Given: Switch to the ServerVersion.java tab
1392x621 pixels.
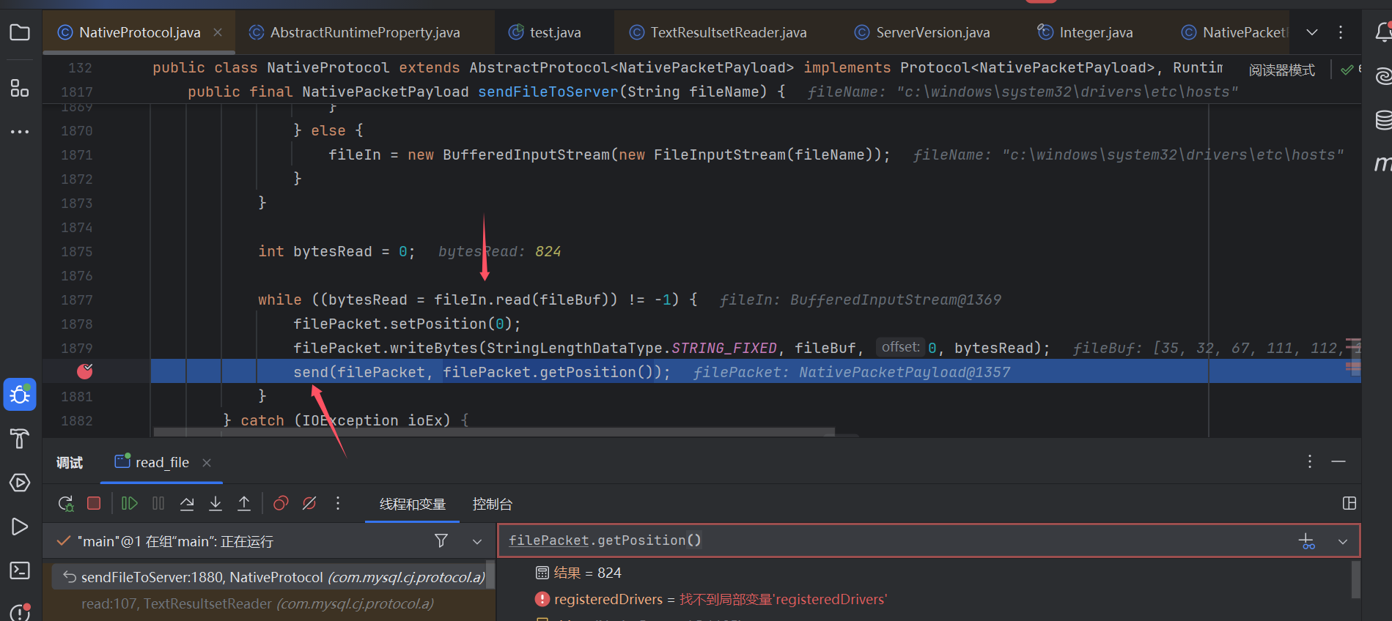Looking at the screenshot, I should pyautogui.click(x=922, y=32).
